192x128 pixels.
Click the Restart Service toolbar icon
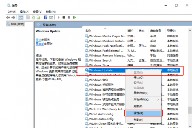[x=74, y=17]
